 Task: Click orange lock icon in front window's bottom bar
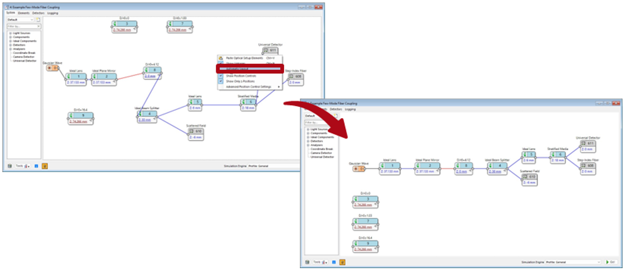coord(342,262)
